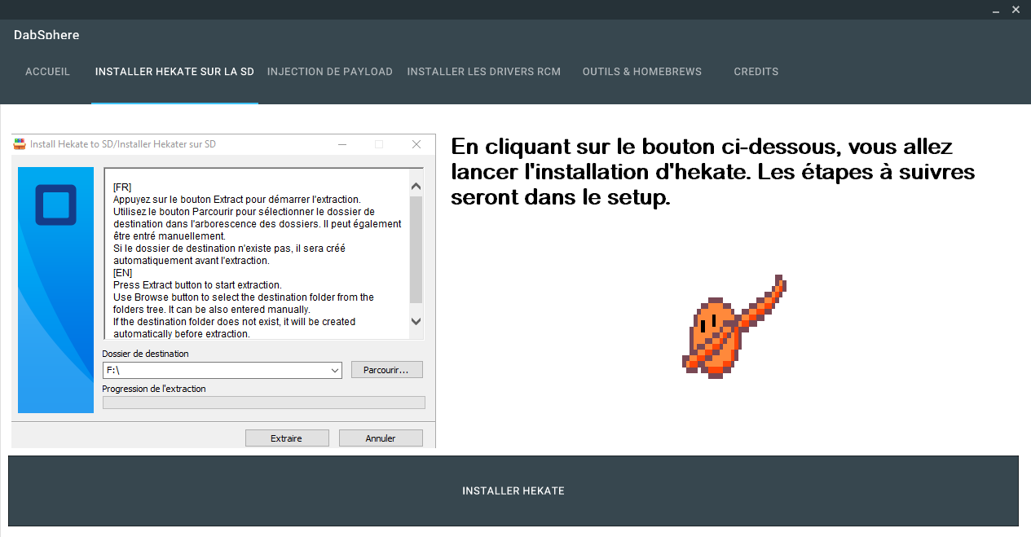Close the DabSphere window
Viewport: 1031px width, 537px height.
pos(1016,10)
